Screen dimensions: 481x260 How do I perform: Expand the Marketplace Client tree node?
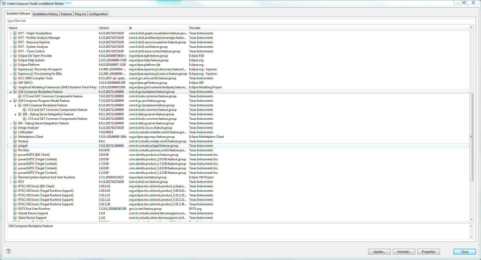click(11, 137)
